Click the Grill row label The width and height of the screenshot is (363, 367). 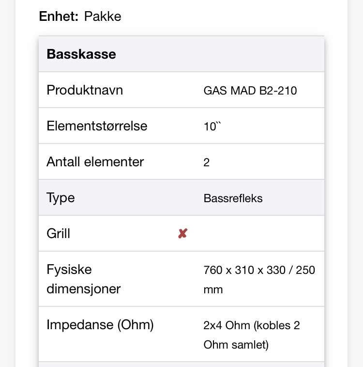coord(59,233)
